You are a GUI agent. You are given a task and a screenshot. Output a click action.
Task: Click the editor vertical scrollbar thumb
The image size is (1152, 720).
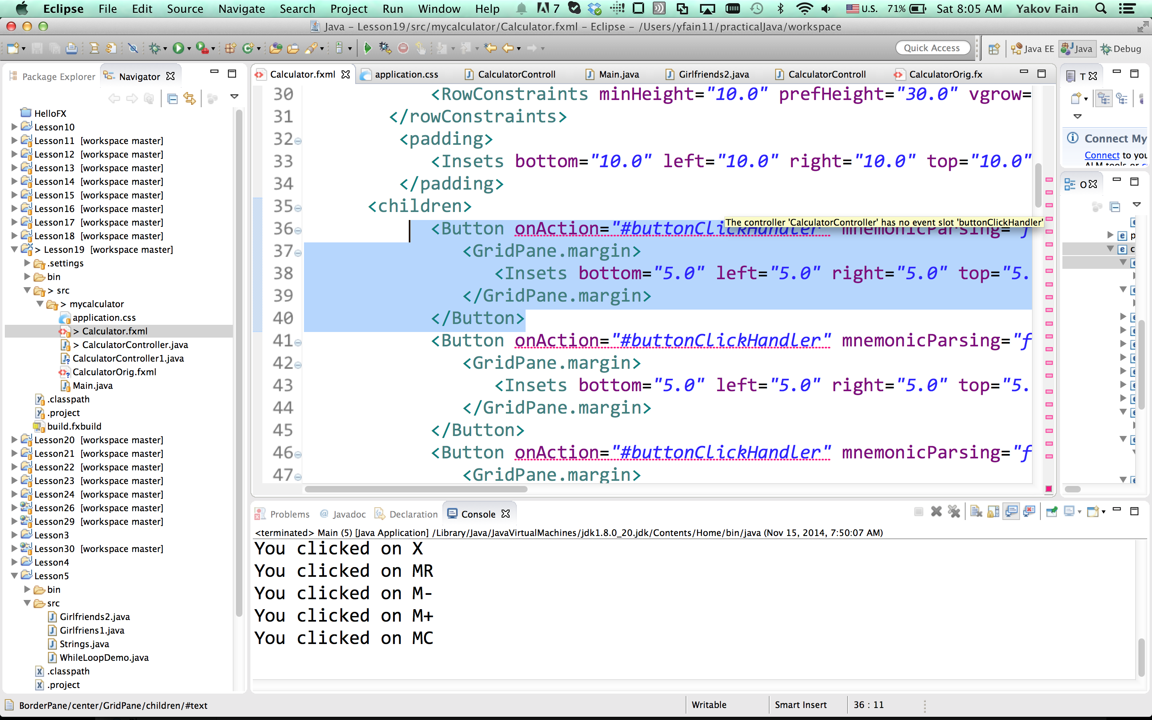tap(1038, 186)
